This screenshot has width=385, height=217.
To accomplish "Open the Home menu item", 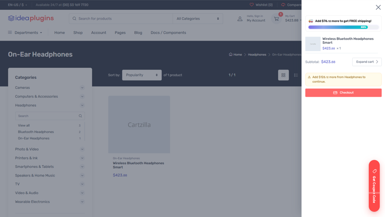I will (x=59, y=33).
